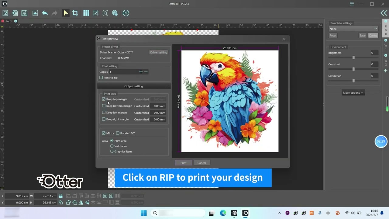The image size is (389, 219).
Task: Open the list menu icon in title bar
Action: [x=352, y=4]
